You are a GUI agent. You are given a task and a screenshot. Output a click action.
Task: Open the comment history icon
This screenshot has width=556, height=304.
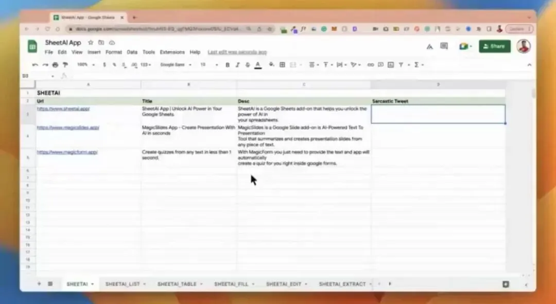tap(444, 46)
